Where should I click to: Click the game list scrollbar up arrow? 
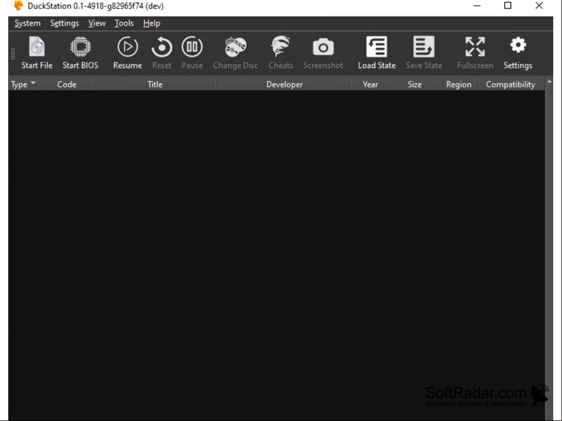click(x=549, y=82)
